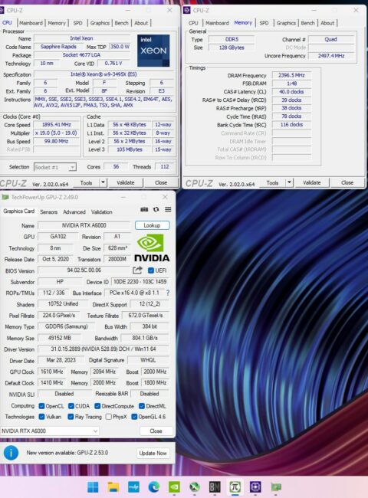The height and width of the screenshot is (498, 368).
Task: Open the purple CPU-Z taskbar icon
Action: point(255,487)
